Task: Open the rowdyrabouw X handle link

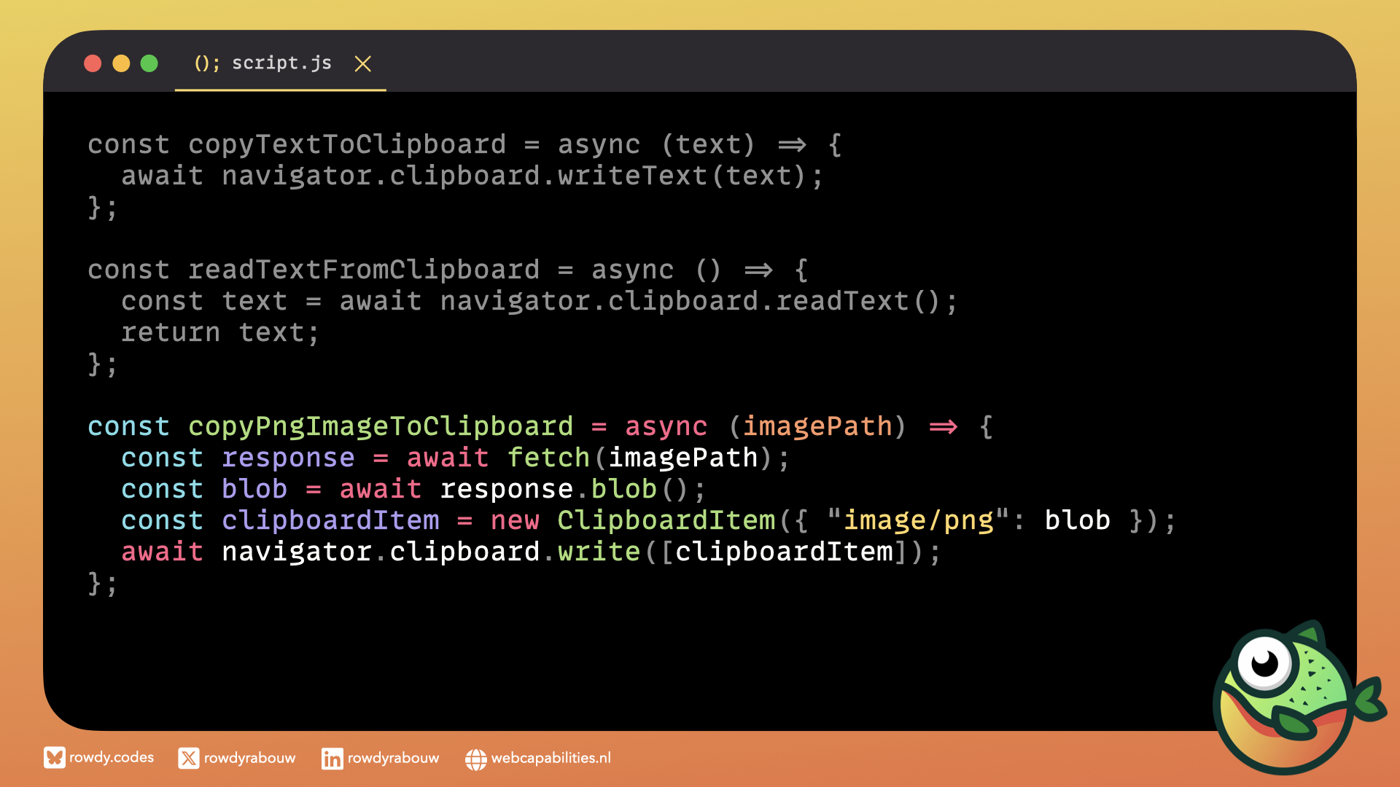Action: (249, 759)
